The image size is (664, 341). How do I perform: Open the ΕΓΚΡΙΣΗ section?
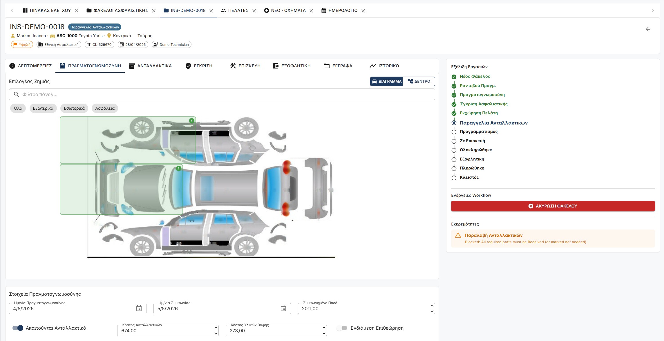(199, 66)
